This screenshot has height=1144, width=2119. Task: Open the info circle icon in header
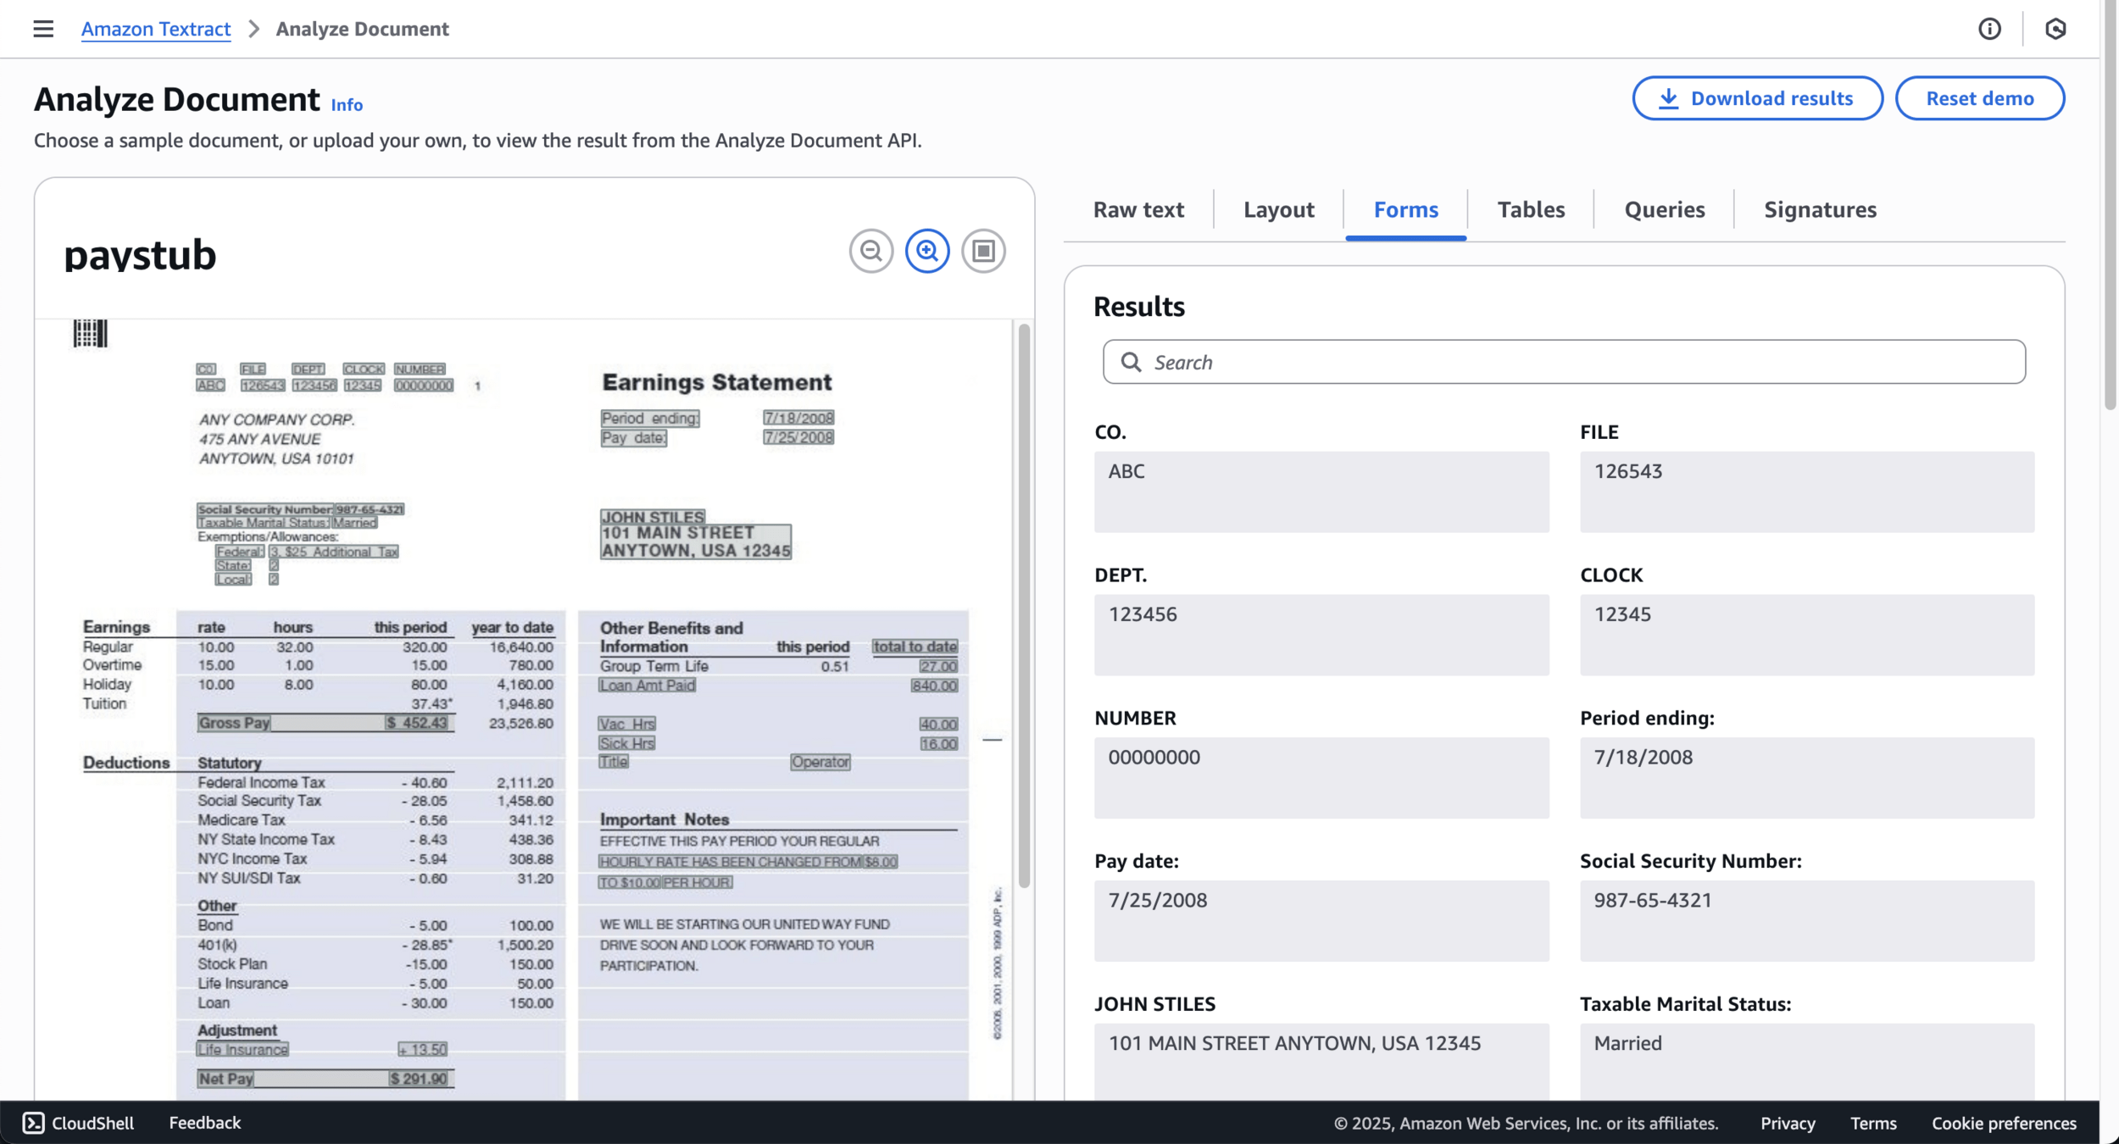(1989, 29)
